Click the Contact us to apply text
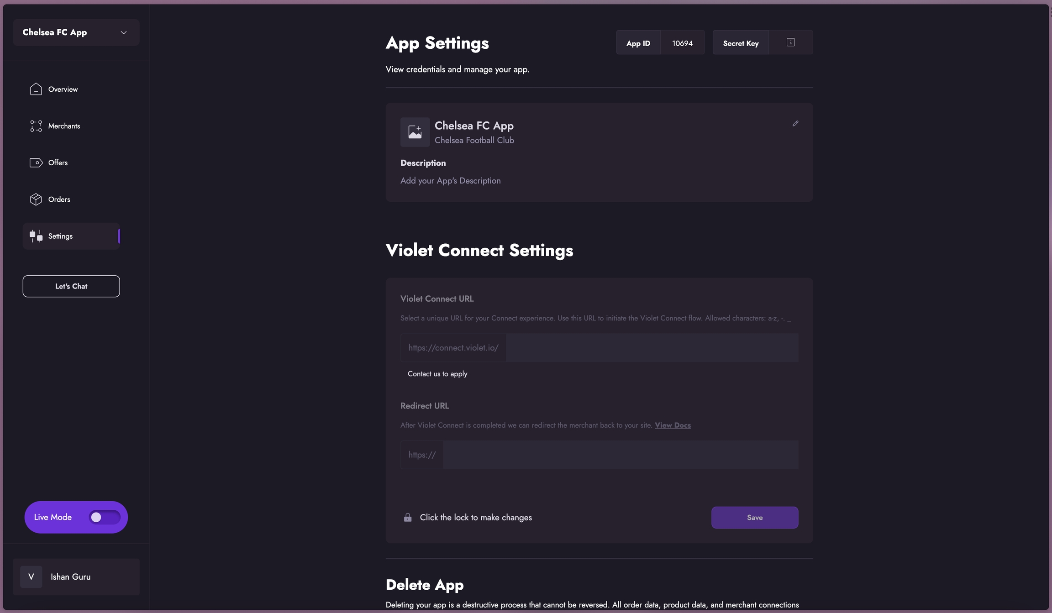1052x613 pixels. (x=437, y=374)
